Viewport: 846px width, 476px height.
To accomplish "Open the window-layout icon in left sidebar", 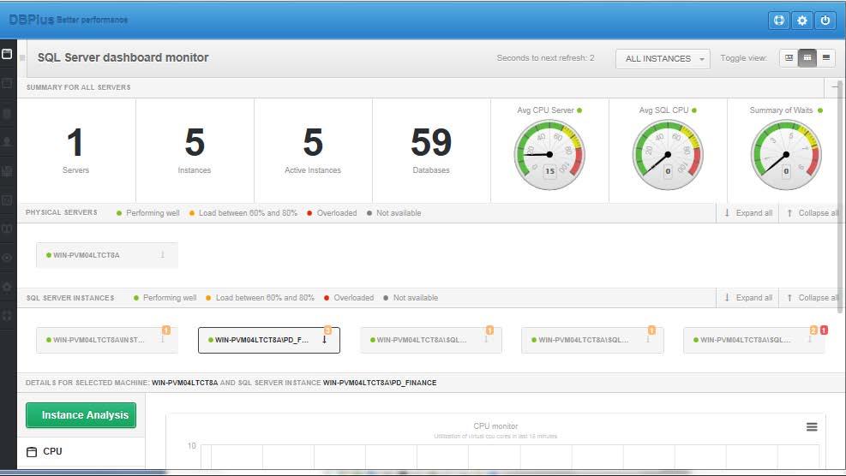I will click(7, 83).
